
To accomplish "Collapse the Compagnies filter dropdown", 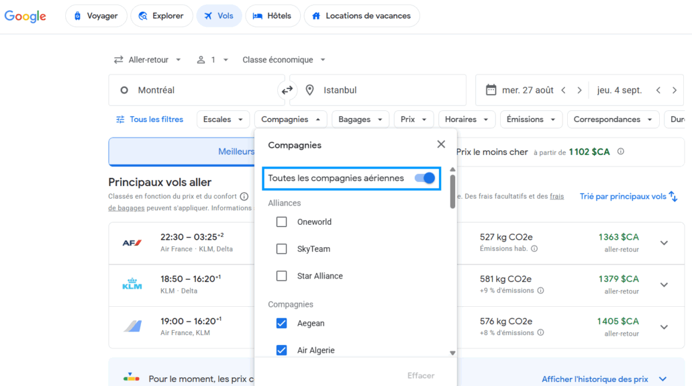I will pyautogui.click(x=291, y=119).
